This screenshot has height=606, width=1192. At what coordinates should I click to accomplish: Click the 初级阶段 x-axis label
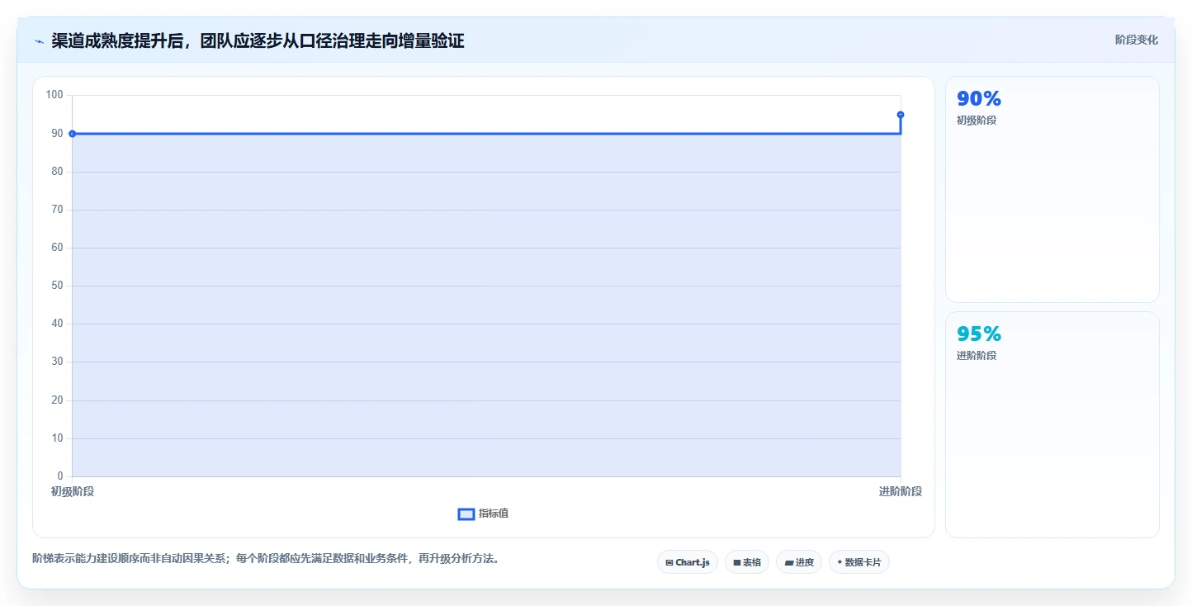click(73, 491)
